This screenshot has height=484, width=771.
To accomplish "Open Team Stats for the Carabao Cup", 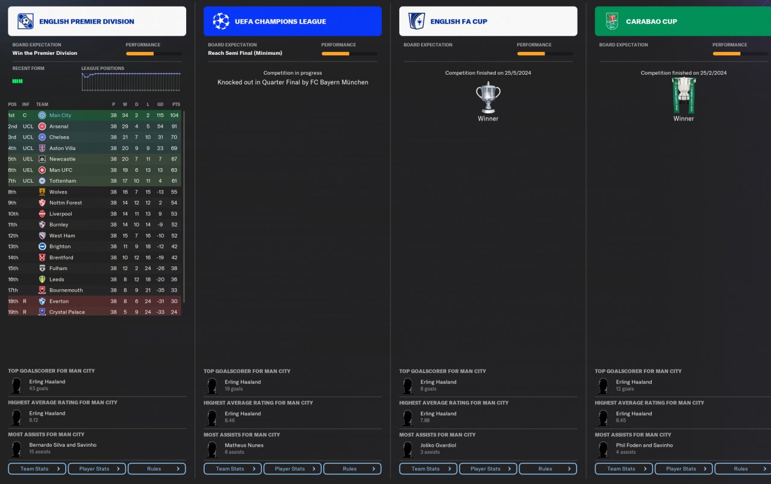I will [624, 469].
